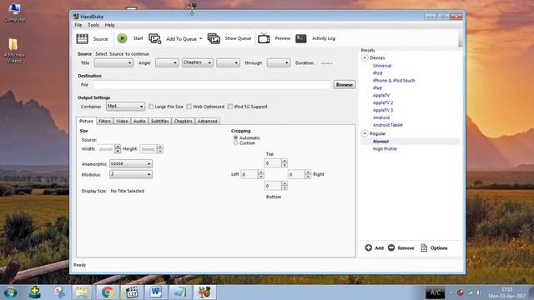Image resolution: width=534 pixels, height=300 pixels.
Task: Open the Computer desktop icon
Action: coord(15,12)
